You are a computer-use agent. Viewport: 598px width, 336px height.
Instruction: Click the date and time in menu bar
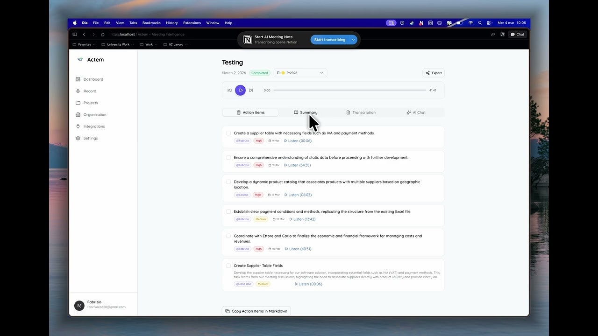(x=512, y=23)
